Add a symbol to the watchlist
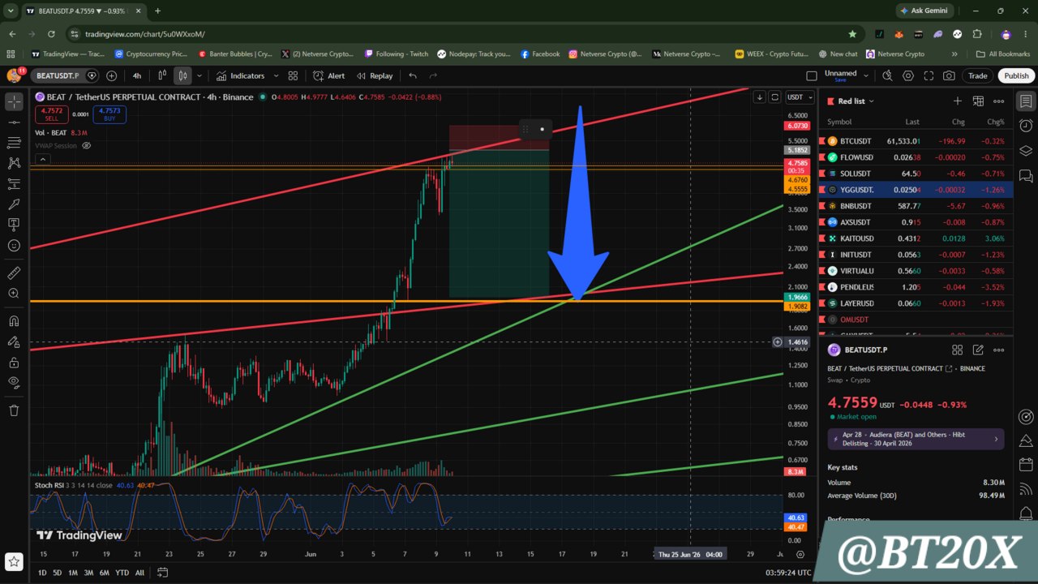Screen dimensions: 1038x584 [958, 101]
